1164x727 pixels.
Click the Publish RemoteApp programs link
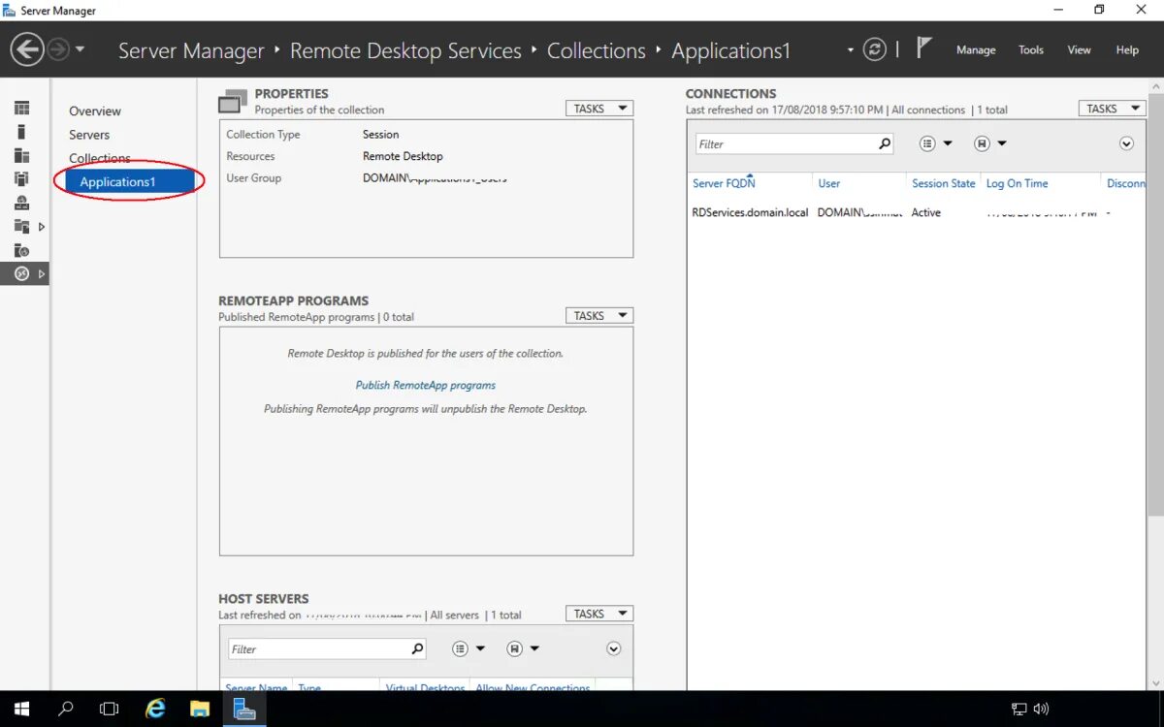click(x=426, y=385)
